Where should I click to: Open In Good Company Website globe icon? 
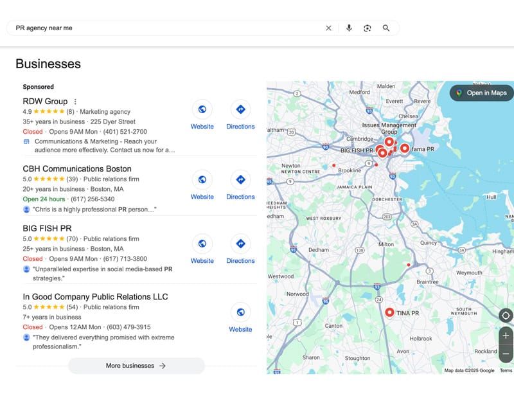click(240, 312)
